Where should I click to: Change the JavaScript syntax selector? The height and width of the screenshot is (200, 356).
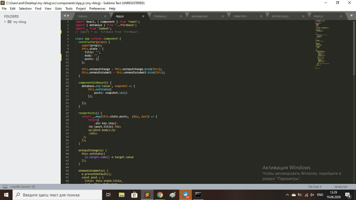tap(341, 187)
